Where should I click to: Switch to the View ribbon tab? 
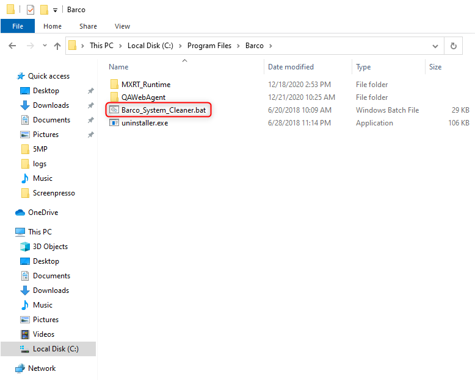[x=122, y=26]
